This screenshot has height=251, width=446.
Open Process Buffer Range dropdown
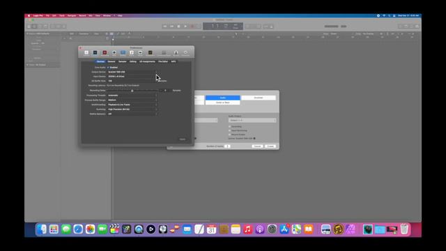(132, 100)
